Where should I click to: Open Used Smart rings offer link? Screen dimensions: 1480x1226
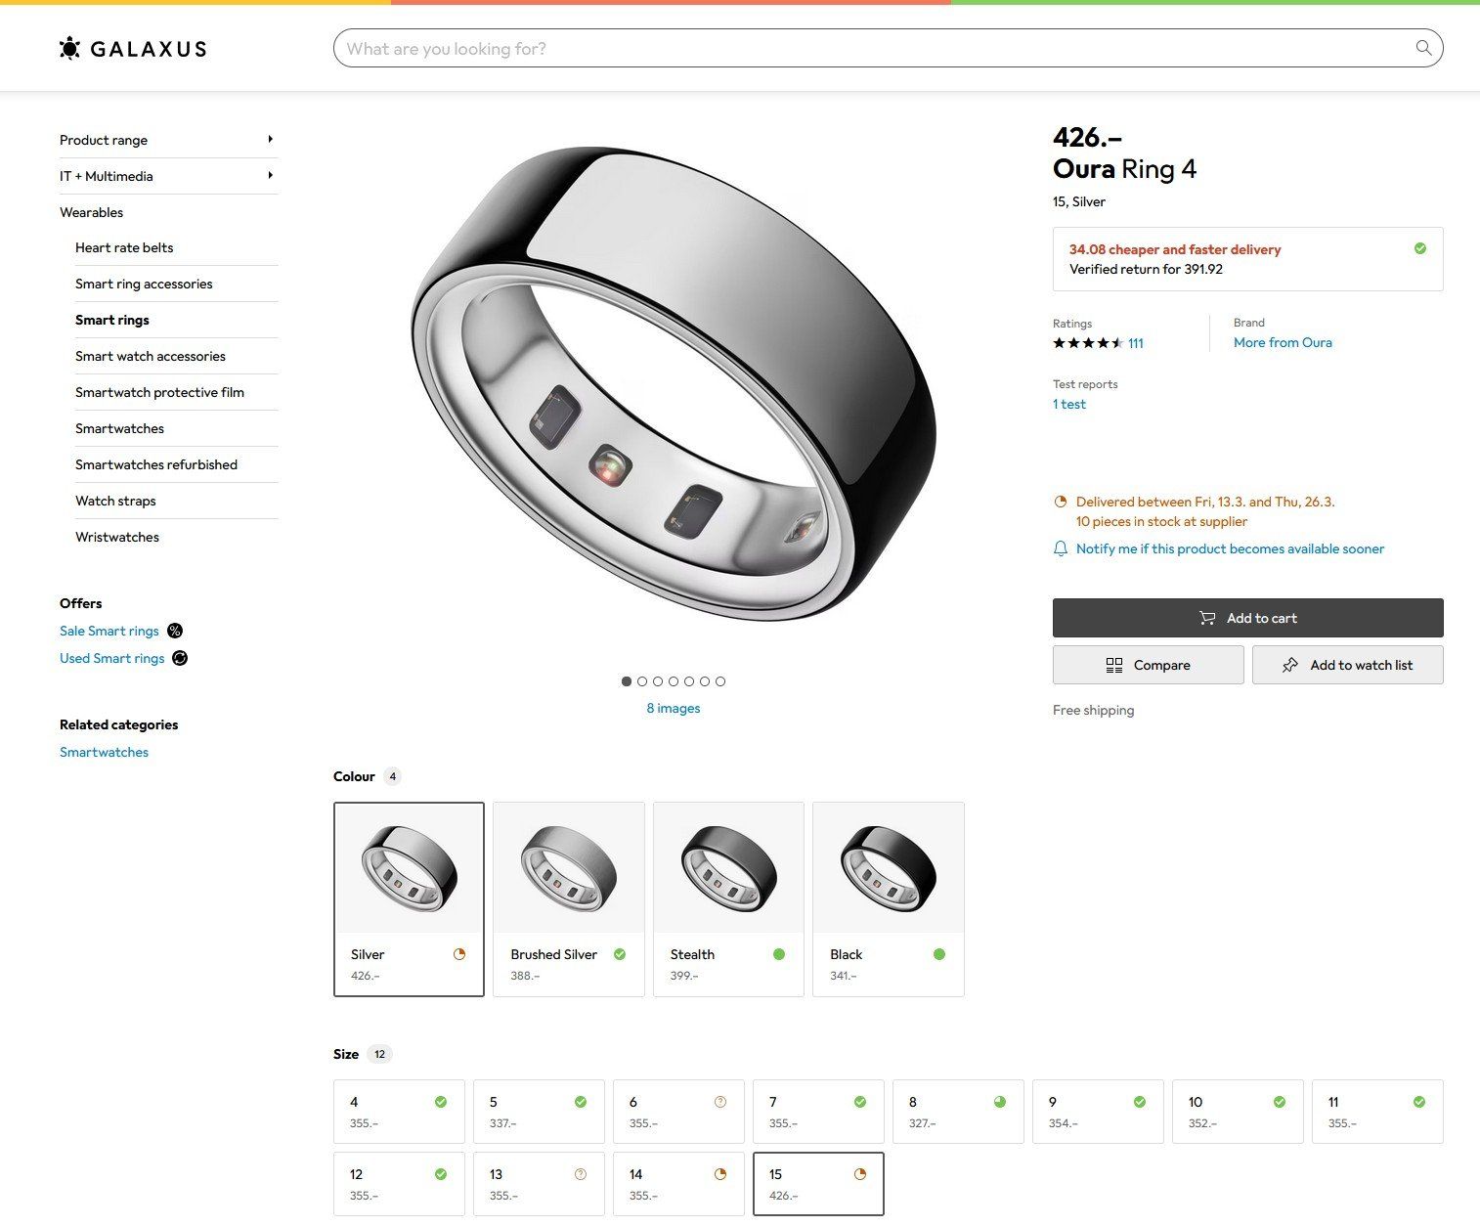coord(112,658)
